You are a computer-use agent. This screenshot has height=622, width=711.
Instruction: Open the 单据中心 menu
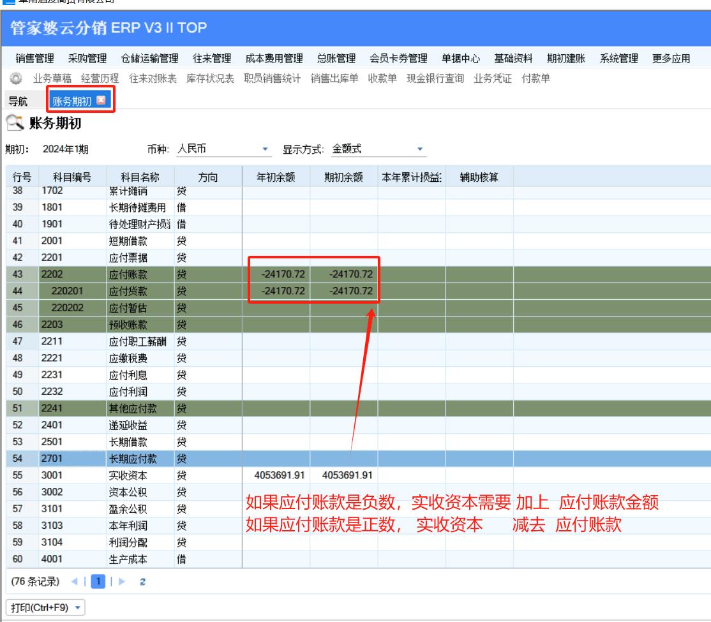(x=461, y=59)
